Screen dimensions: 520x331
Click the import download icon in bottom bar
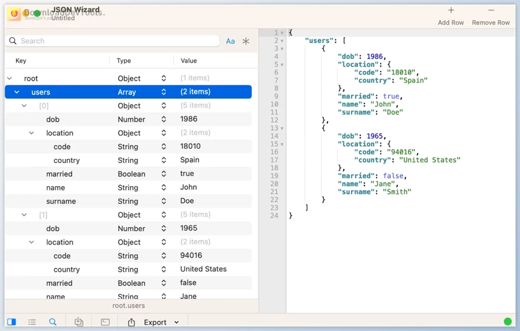[x=79, y=322]
